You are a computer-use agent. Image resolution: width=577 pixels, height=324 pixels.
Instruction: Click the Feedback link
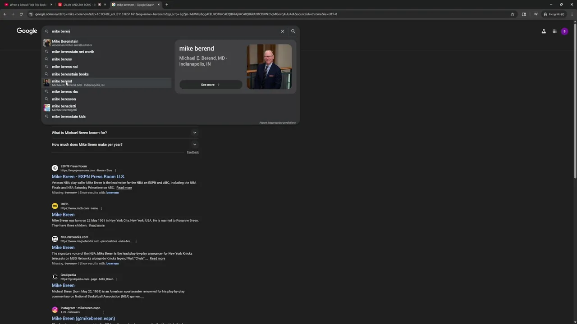point(193,152)
